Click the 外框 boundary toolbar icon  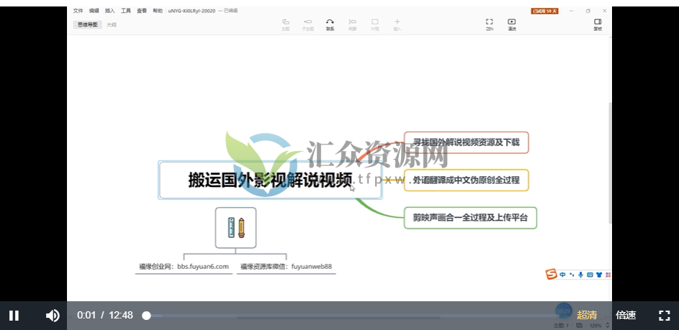click(x=374, y=24)
